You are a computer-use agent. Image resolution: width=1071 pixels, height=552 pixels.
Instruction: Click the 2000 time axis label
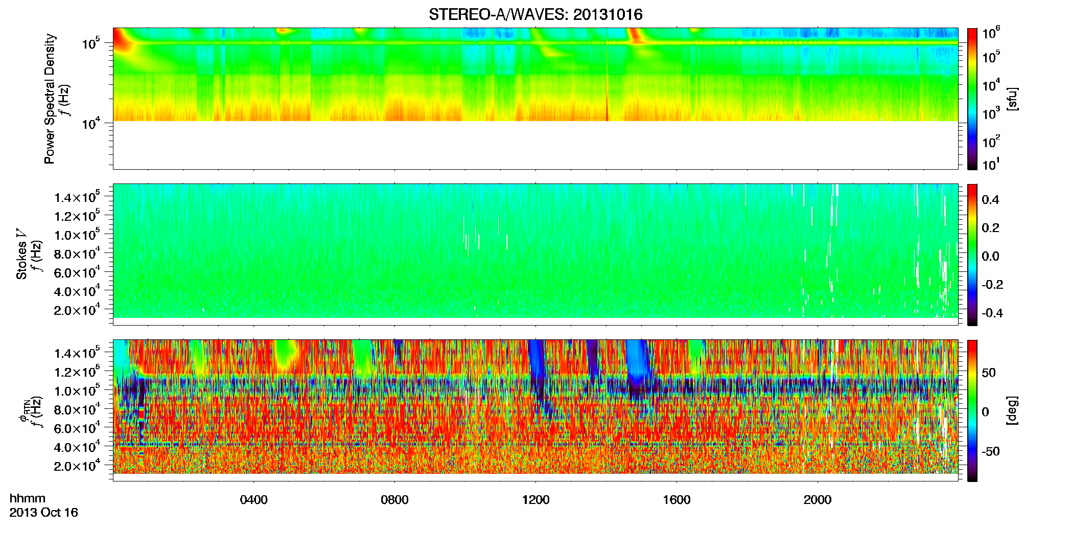(x=818, y=500)
